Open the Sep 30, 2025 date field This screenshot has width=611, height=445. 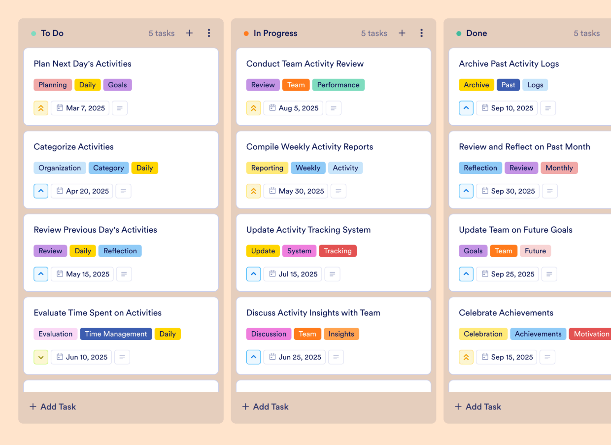(508, 191)
